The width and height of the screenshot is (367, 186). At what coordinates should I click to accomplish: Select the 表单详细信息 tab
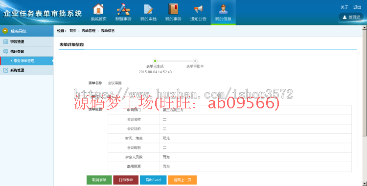coord(71,44)
